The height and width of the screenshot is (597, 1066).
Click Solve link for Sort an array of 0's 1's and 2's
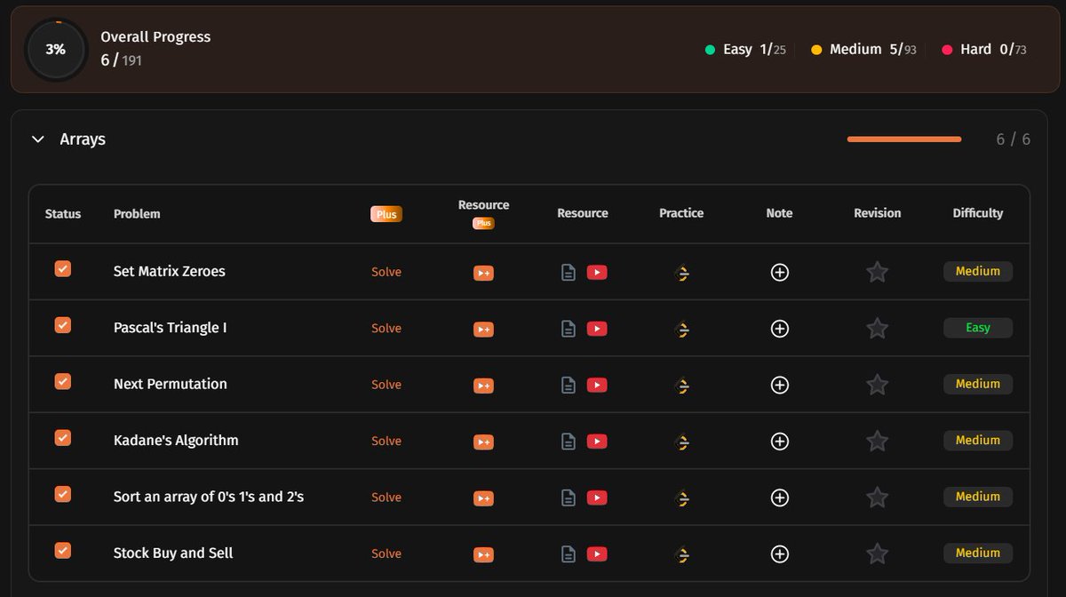(x=386, y=497)
